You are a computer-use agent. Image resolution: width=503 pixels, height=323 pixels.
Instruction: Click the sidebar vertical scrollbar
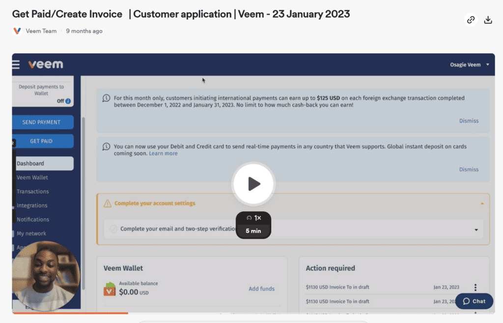click(x=84, y=203)
